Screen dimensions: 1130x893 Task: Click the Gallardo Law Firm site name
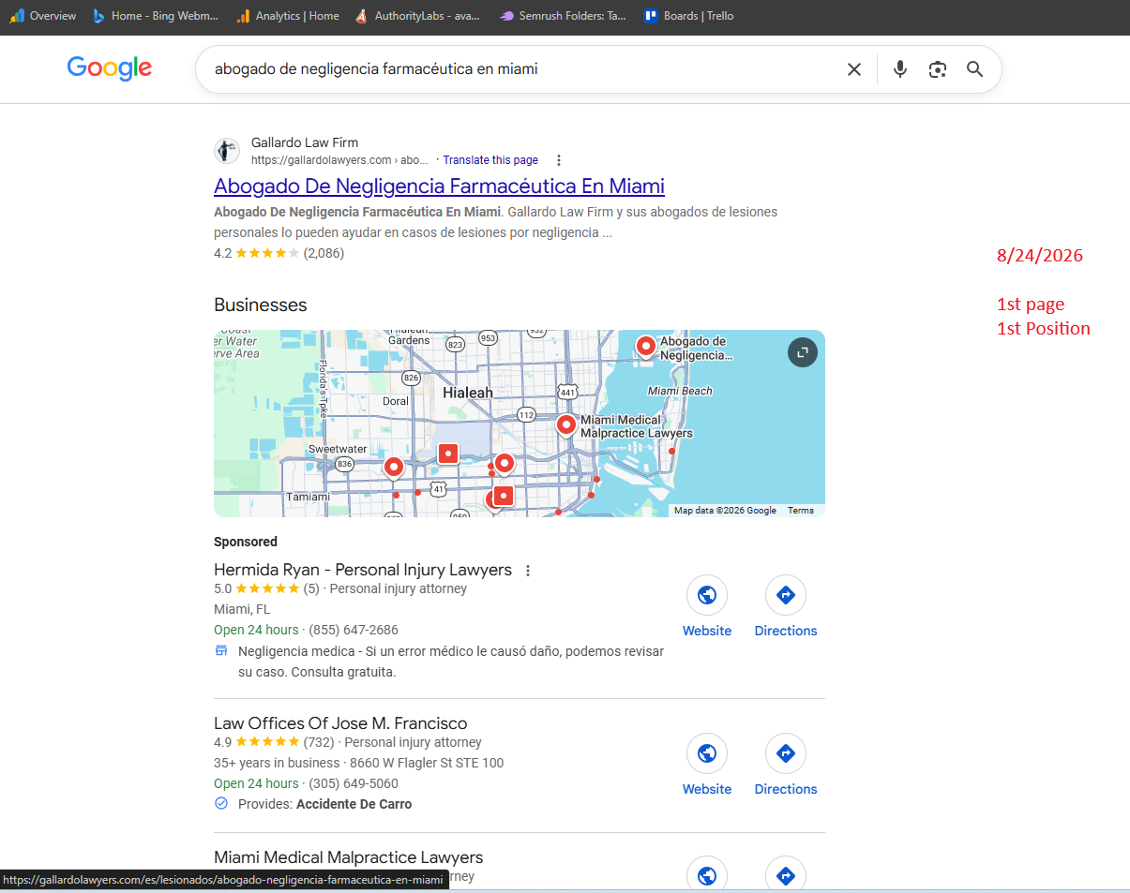click(305, 143)
